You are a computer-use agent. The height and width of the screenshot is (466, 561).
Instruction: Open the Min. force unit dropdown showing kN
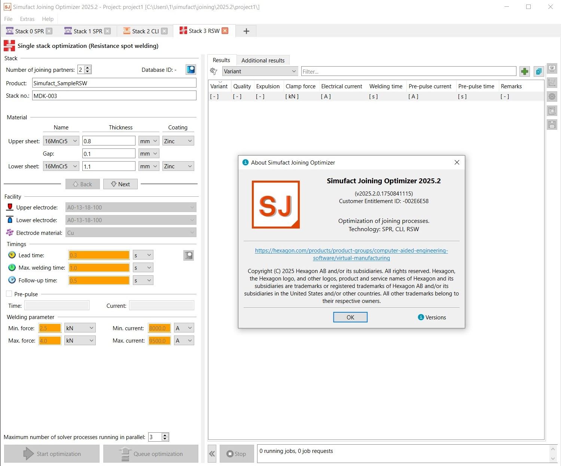coord(80,328)
